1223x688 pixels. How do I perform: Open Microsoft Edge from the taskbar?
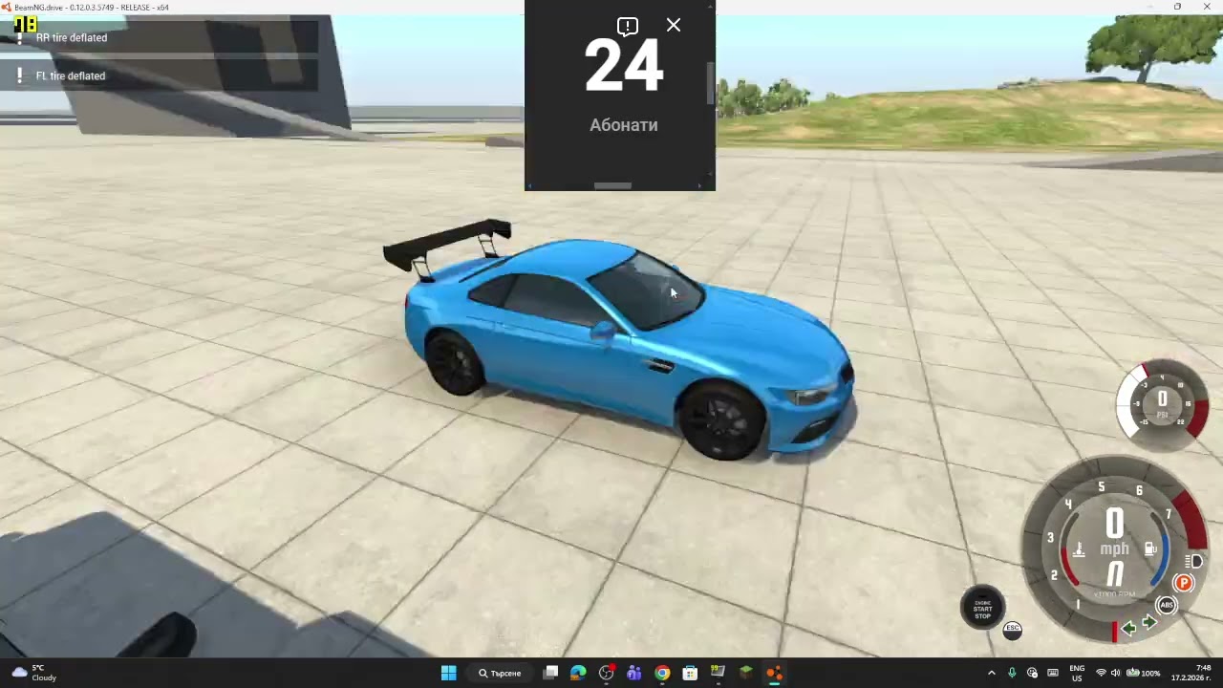578,673
